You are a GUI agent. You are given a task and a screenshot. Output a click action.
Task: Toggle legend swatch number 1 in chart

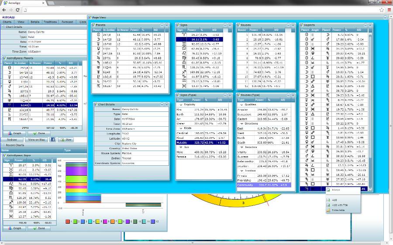point(68,222)
